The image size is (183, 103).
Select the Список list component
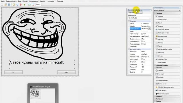pos(167,56)
